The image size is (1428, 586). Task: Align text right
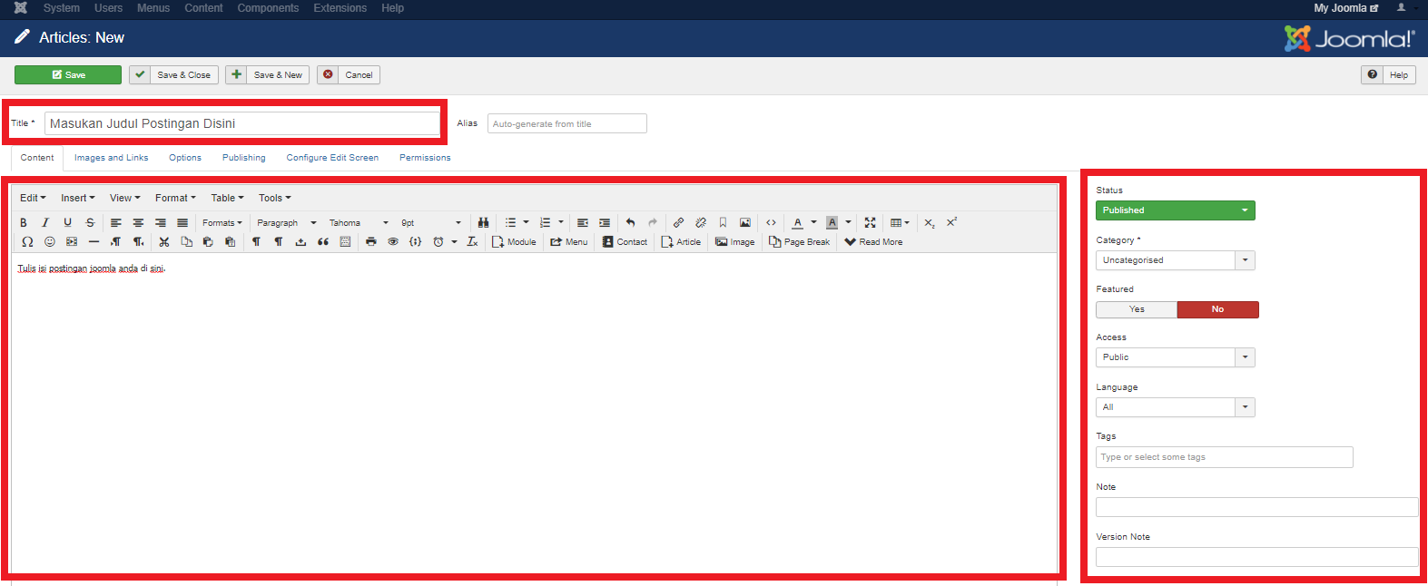click(x=161, y=222)
